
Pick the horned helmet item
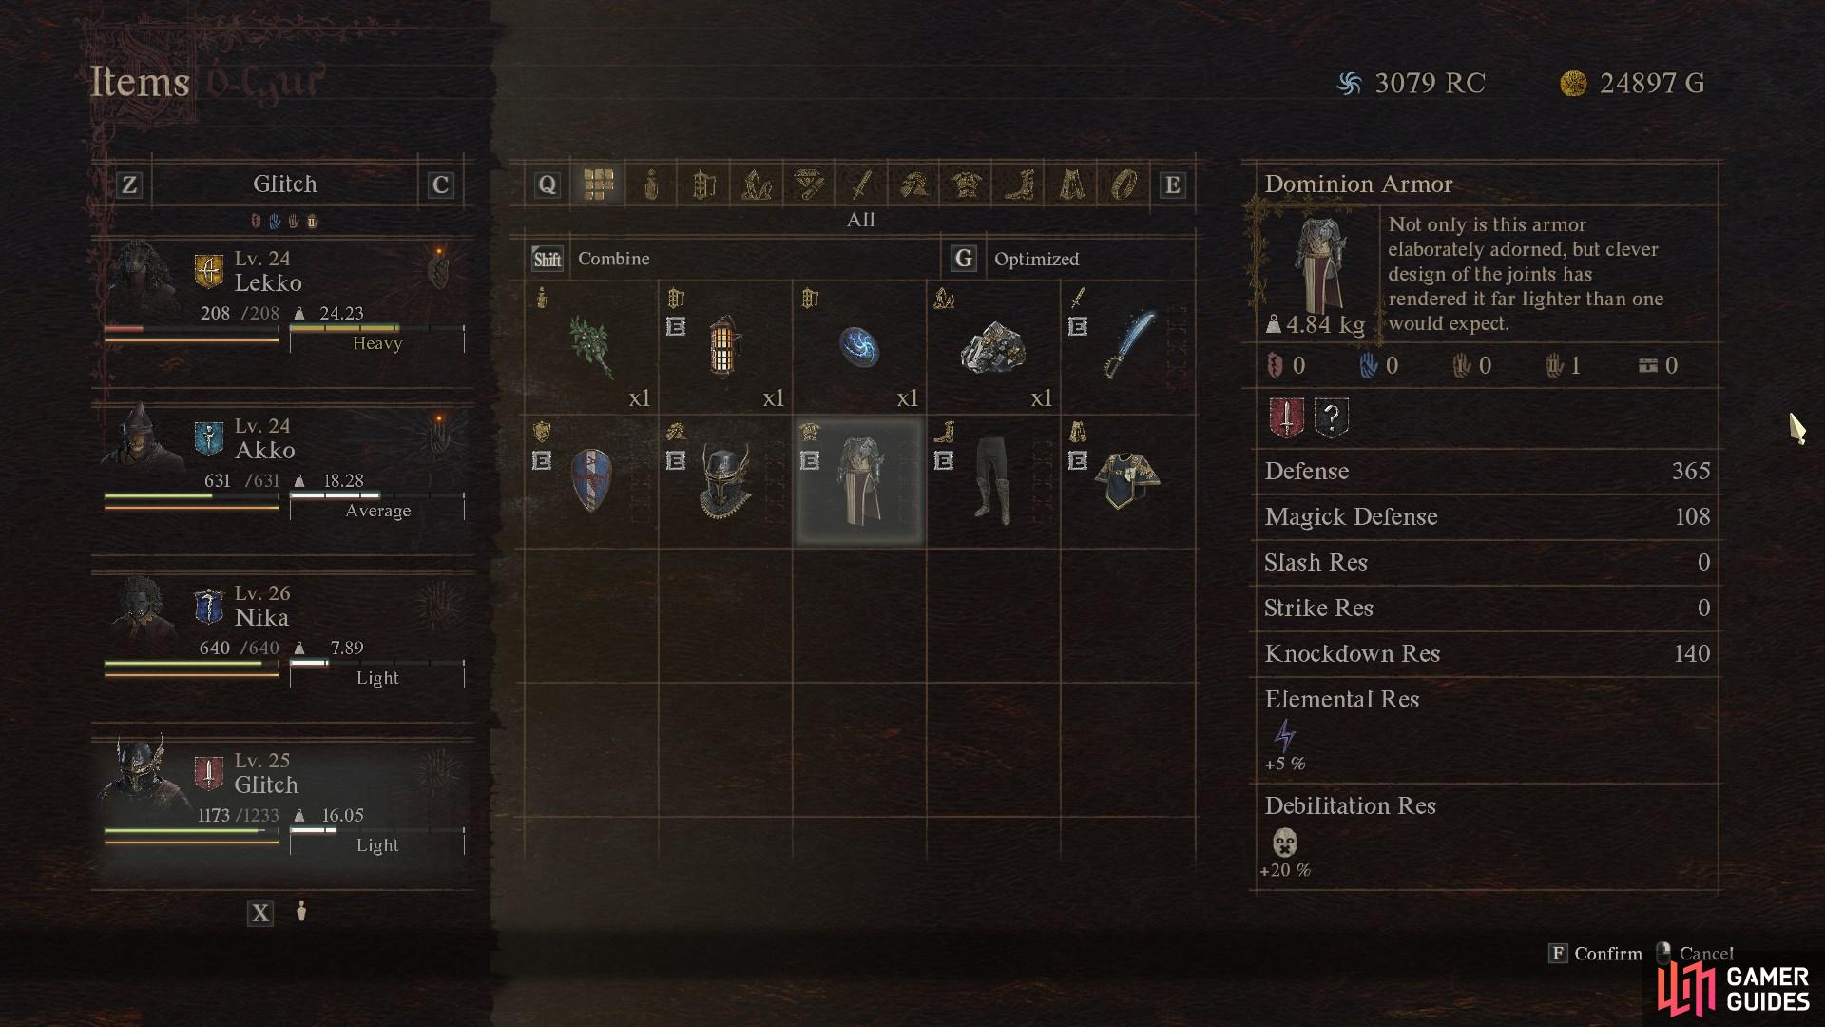click(x=724, y=481)
